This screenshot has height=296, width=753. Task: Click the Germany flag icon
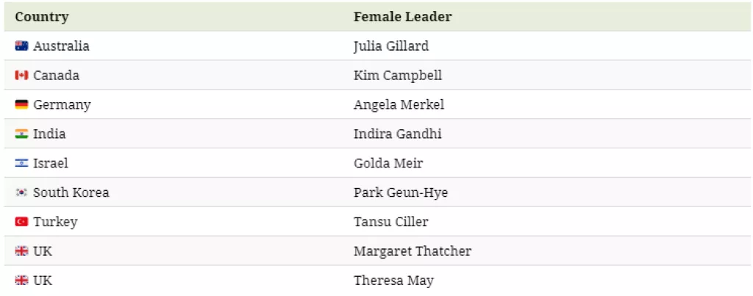tap(21, 104)
